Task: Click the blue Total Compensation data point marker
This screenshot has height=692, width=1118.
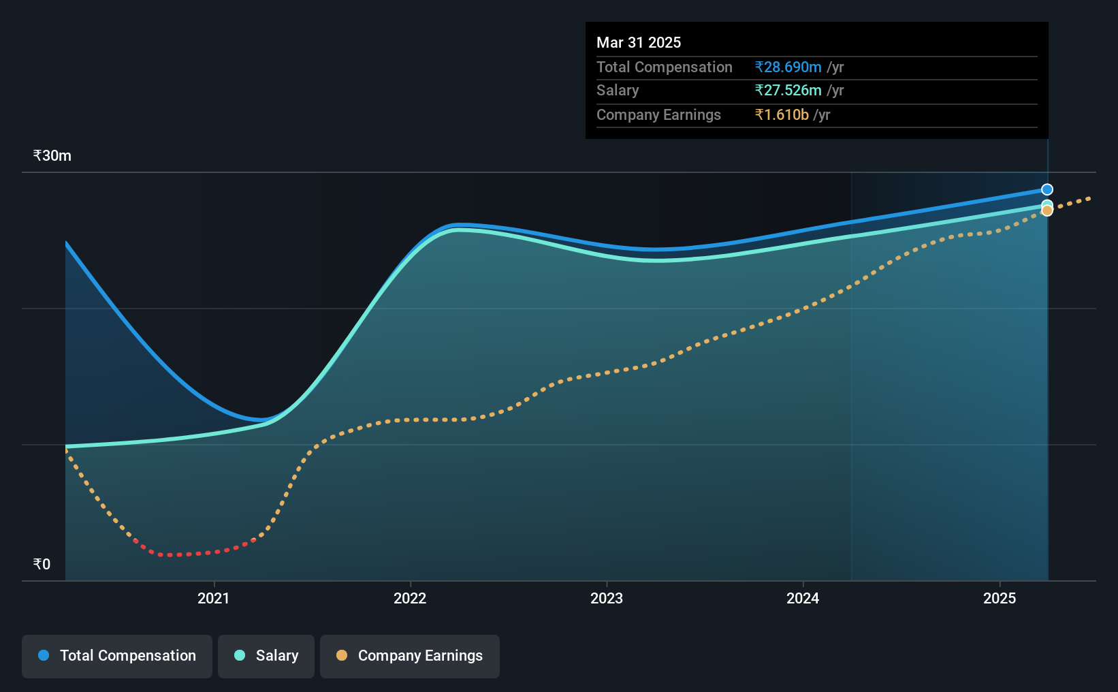Action: tap(1047, 189)
